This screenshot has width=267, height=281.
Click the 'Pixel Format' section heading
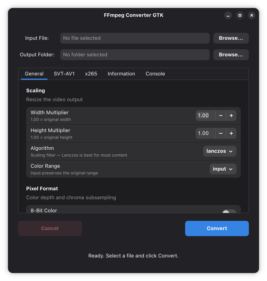coord(42,188)
